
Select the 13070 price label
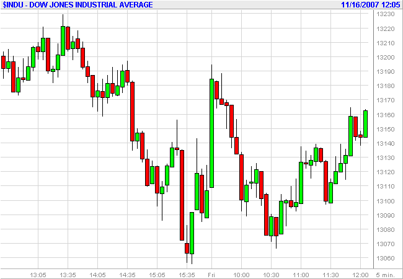(385, 244)
